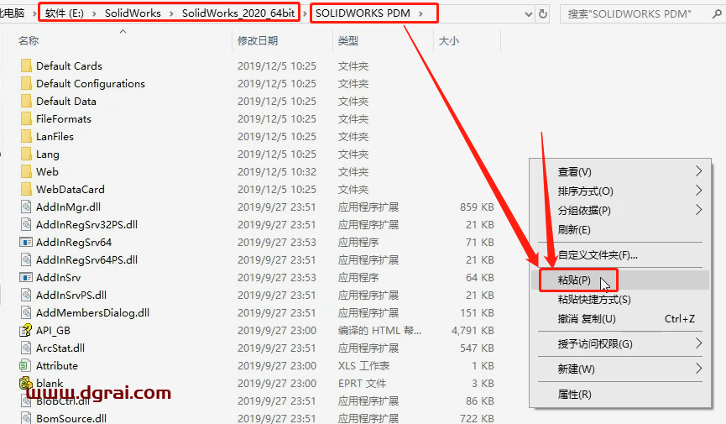The width and height of the screenshot is (726, 424).
Task: Expand chevron after SolidWorks_2020_64bit in path
Action: click(x=305, y=14)
